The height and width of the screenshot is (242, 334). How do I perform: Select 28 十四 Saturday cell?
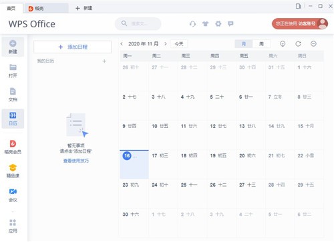[x=280, y=194]
